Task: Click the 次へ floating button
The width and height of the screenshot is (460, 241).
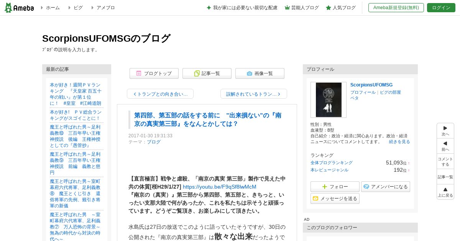Action: coord(445,131)
